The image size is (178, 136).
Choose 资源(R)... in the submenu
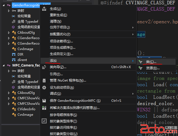pos(156,68)
